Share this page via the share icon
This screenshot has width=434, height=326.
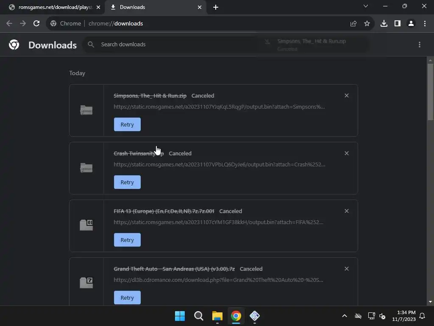click(x=353, y=24)
